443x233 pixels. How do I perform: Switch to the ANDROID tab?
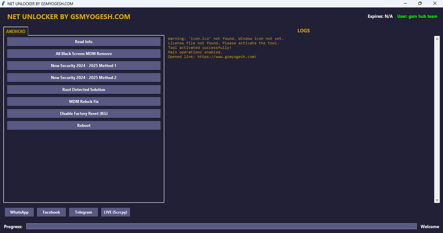pyautogui.click(x=16, y=31)
